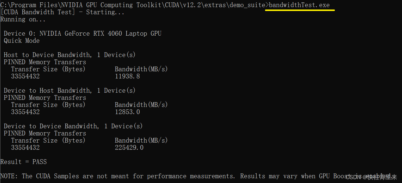This screenshot has width=402, height=183.
Task: Click the bandwidthTest.exe command text
Action: coord(299,5)
